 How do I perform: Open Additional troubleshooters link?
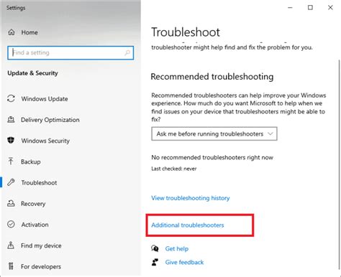(x=188, y=225)
